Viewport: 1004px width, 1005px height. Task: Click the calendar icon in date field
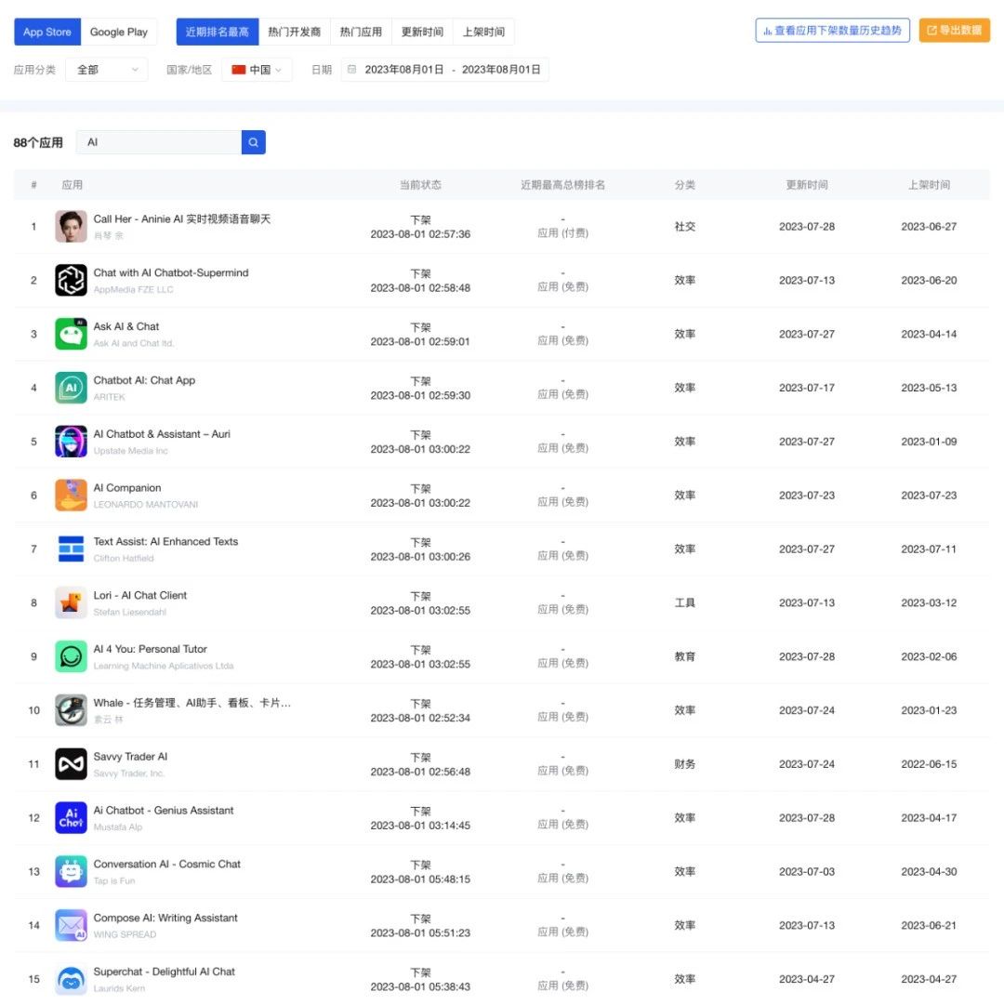point(351,69)
